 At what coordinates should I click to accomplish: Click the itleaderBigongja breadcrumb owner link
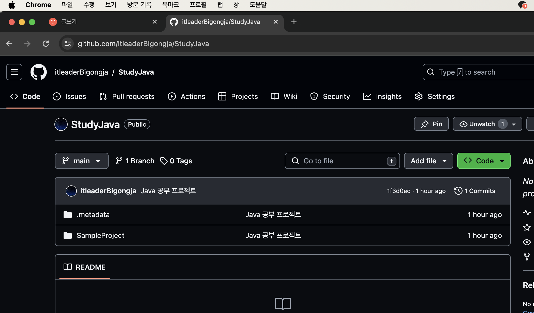pyautogui.click(x=81, y=72)
